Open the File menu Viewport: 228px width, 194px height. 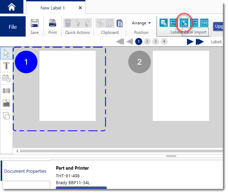[13, 27]
